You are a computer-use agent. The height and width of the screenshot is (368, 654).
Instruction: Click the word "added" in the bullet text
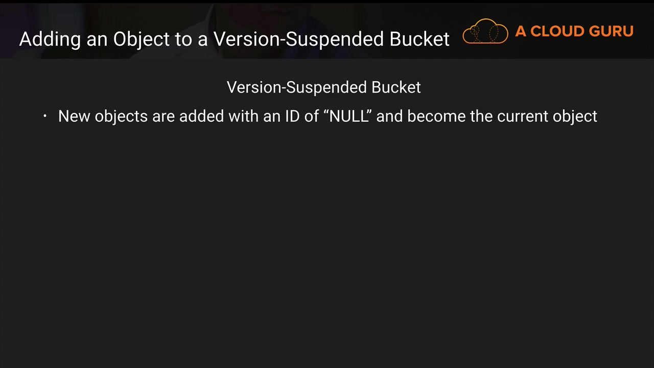coord(201,117)
